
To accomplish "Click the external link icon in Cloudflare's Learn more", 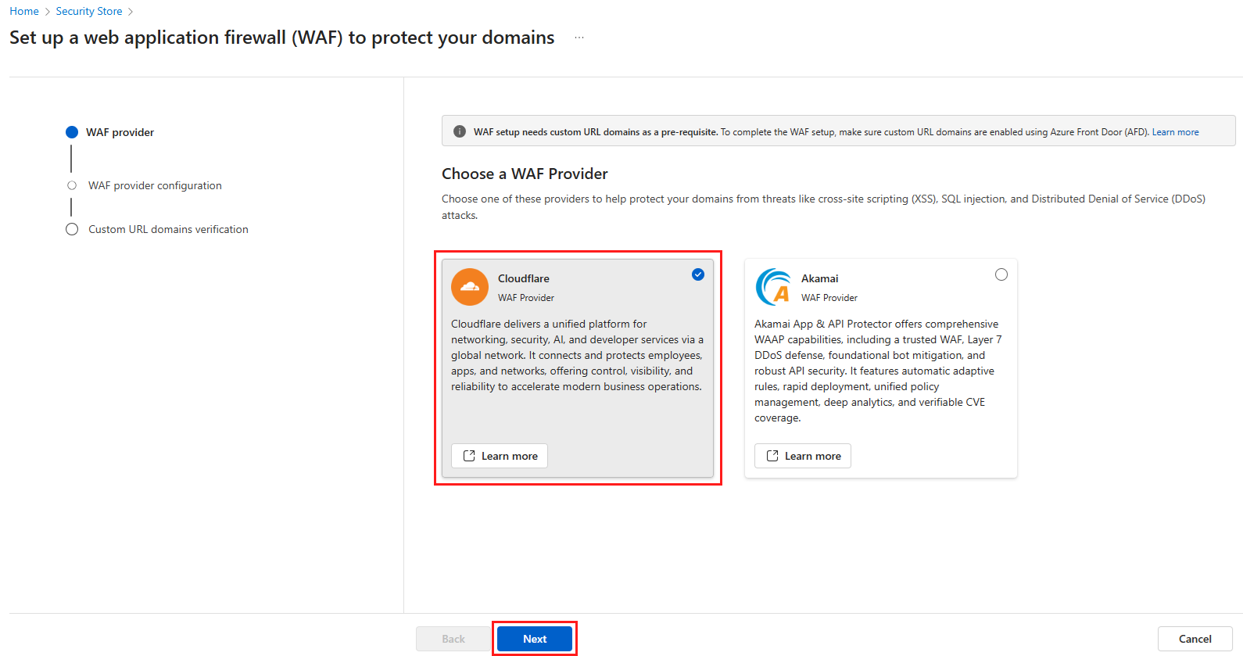I will (x=469, y=456).
